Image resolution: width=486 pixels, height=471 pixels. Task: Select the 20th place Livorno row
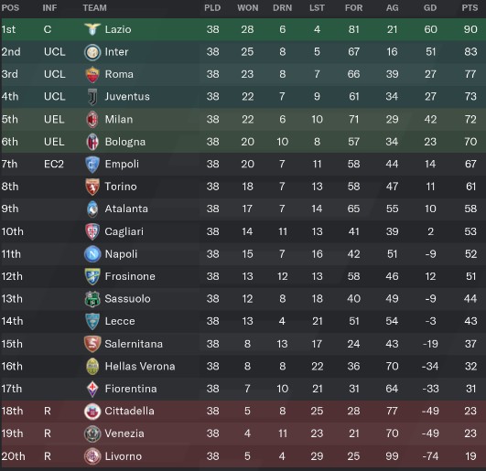(x=243, y=456)
